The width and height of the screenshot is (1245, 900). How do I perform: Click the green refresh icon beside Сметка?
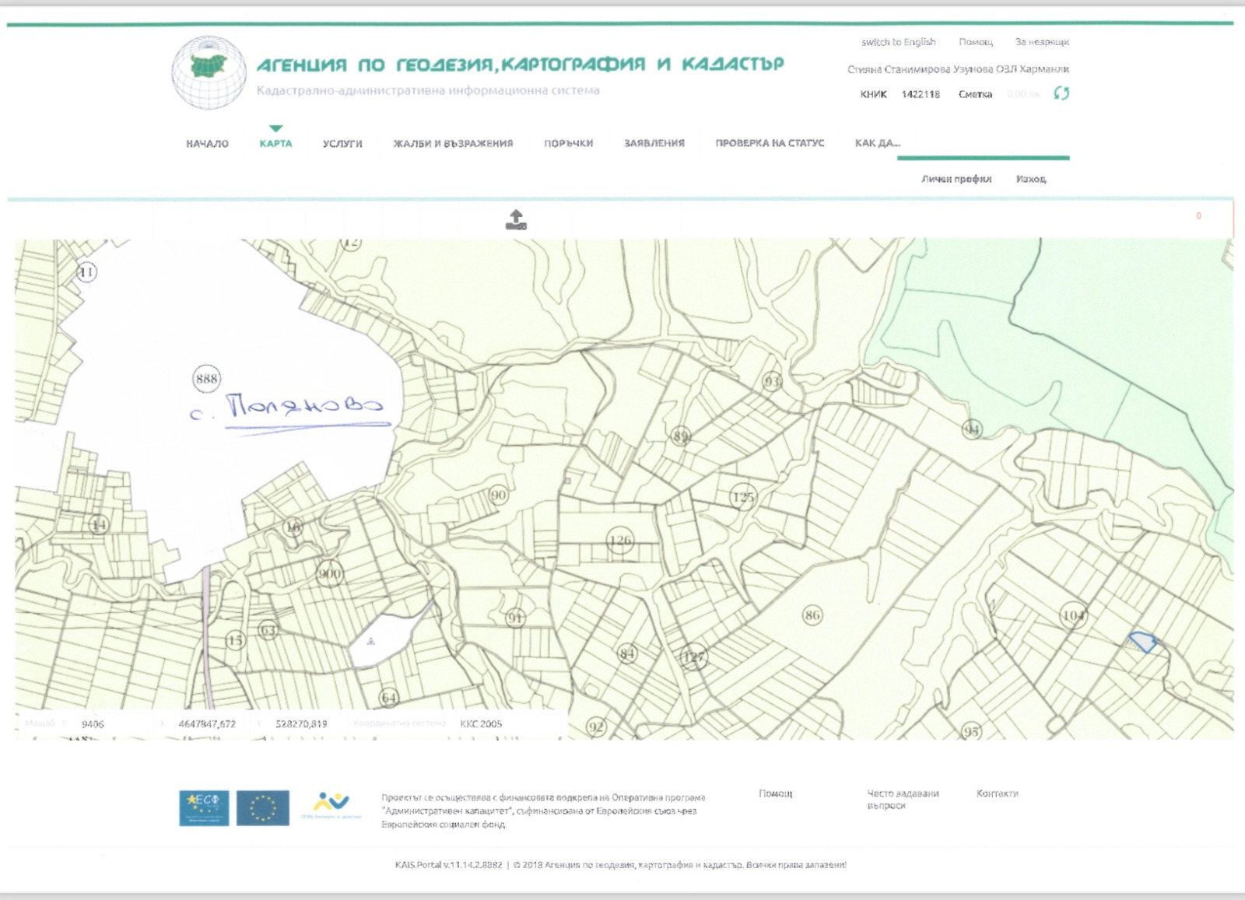click(x=1061, y=93)
